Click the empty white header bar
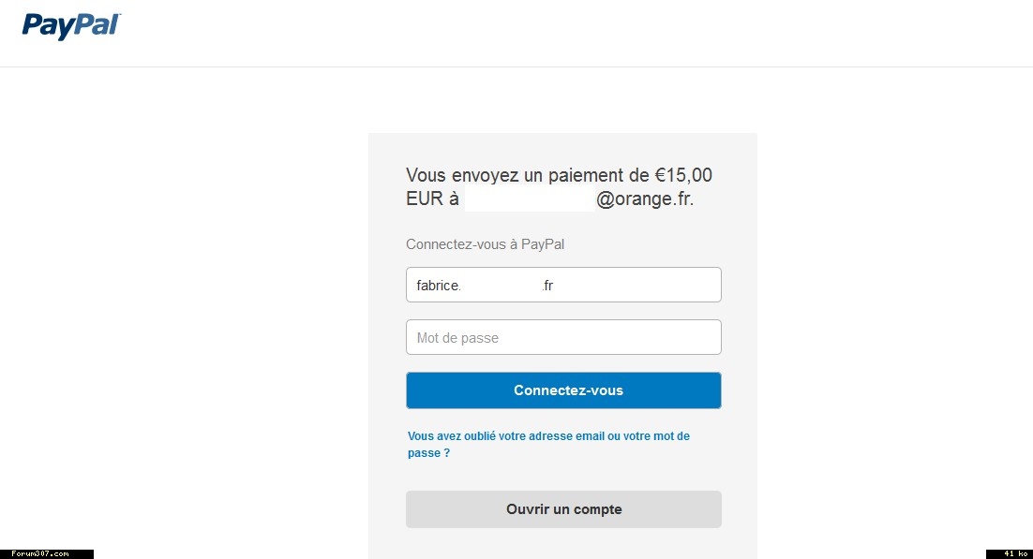This screenshot has width=1033, height=559. point(562,33)
